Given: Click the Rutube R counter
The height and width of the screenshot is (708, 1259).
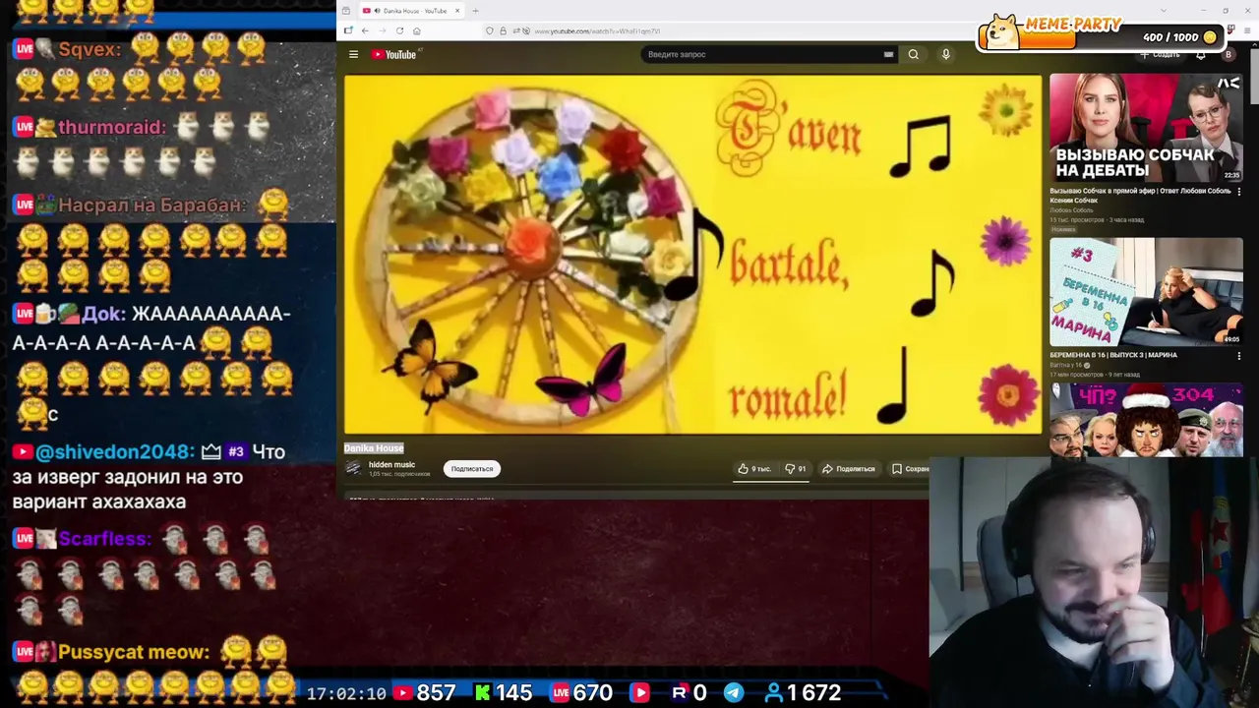Looking at the screenshot, I should (x=689, y=693).
